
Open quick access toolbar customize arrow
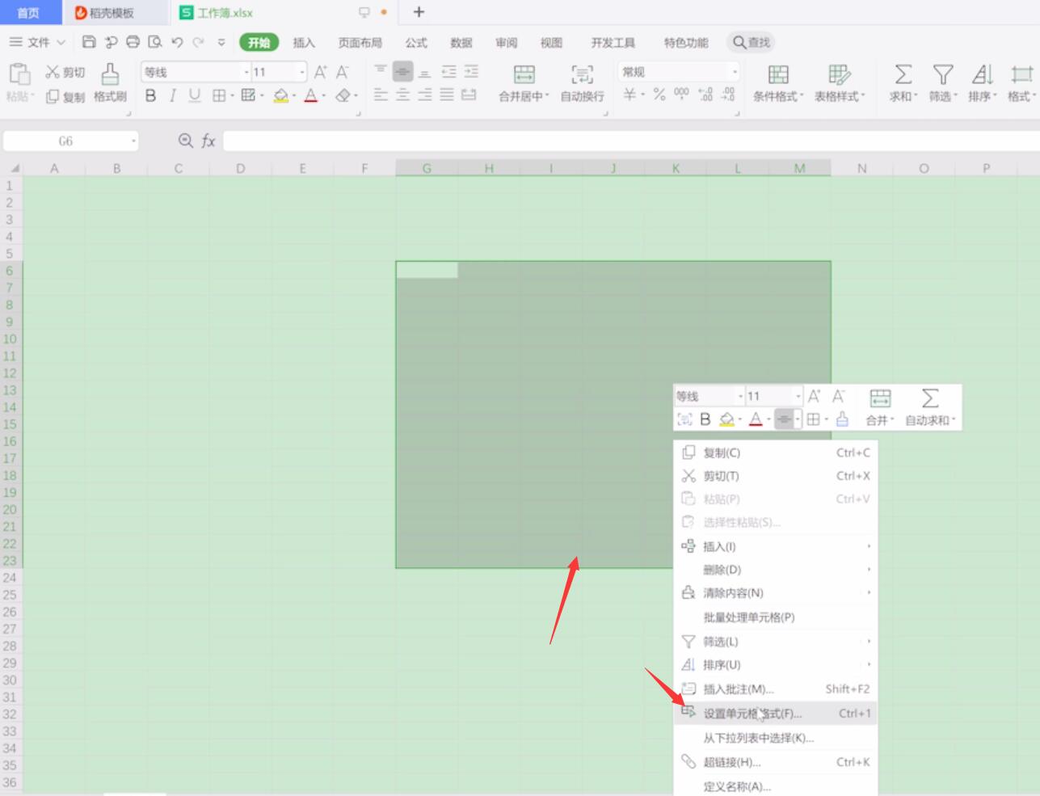click(221, 42)
